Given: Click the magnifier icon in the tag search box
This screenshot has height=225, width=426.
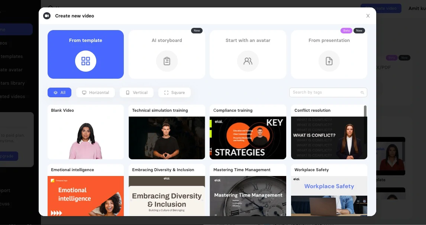Looking at the screenshot, I should pyautogui.click(x=362, y=92).
